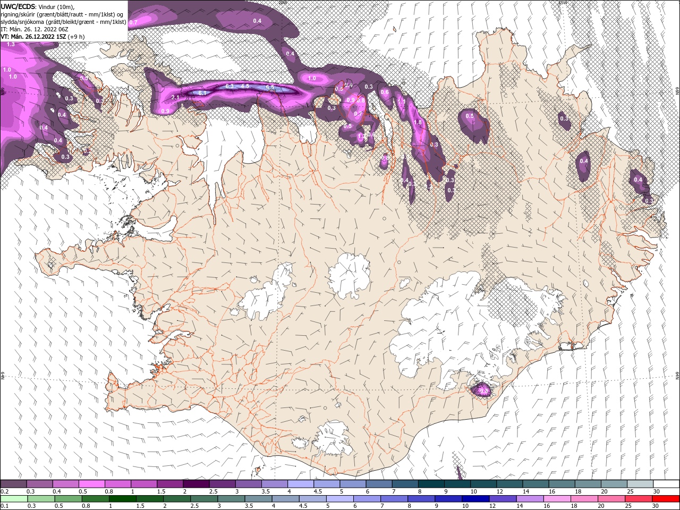Pick the rain legend swatch between 7 and 8
The width and height of the screenshot is (680, 510).
(394, 499)
